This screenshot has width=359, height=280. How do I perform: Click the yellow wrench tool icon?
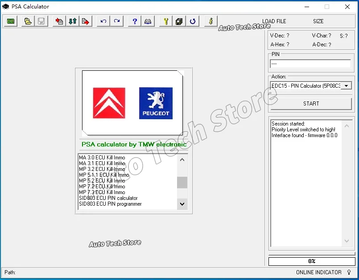pyautogui.click(x=165, y=21)
